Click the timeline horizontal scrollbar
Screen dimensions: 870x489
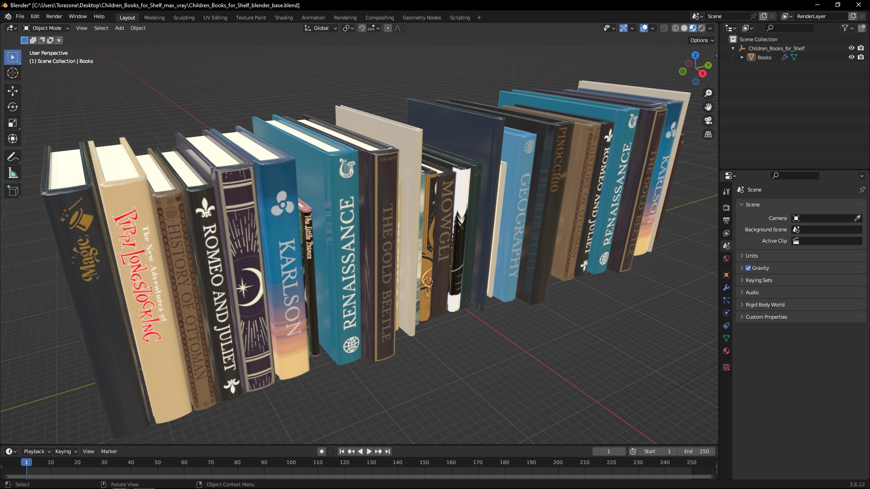359,476
